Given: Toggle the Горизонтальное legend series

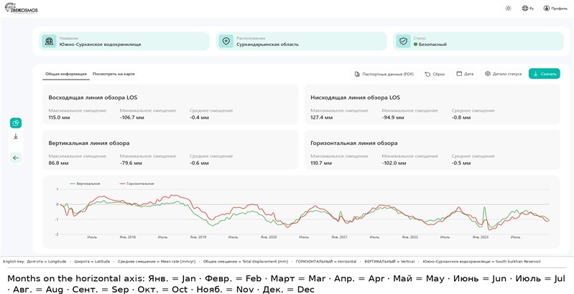Looking at the screenshot, I should (137, 184).
